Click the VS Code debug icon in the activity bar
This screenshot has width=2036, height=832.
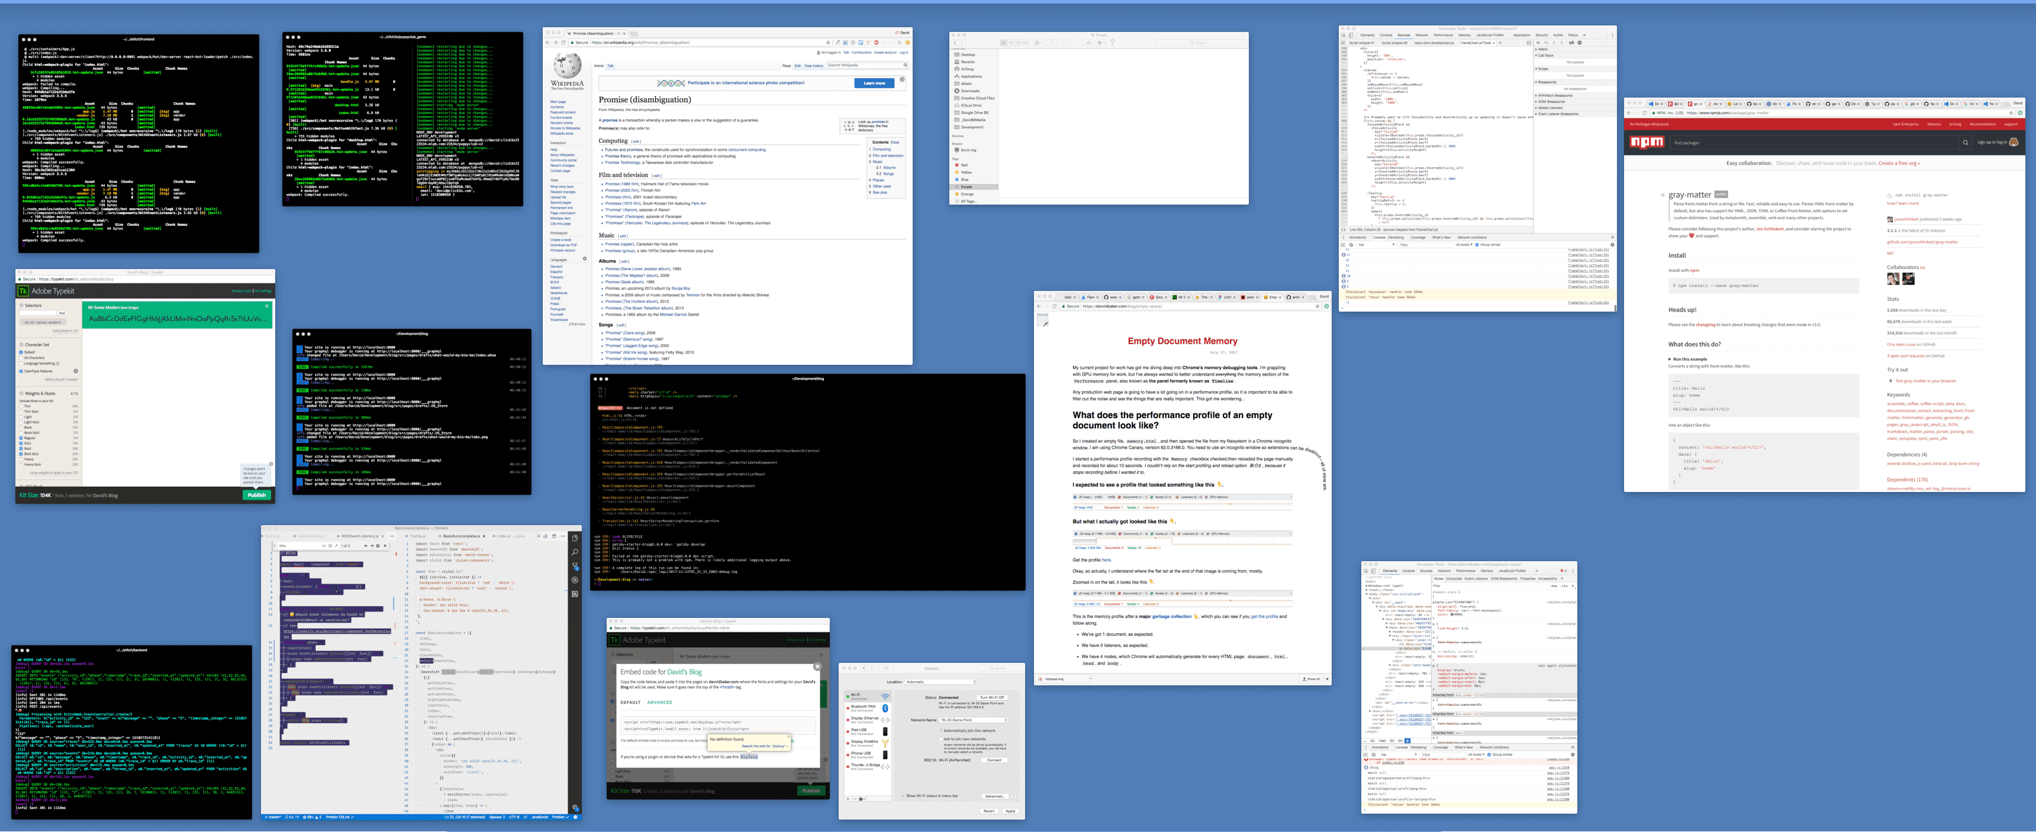coord(575,580)
